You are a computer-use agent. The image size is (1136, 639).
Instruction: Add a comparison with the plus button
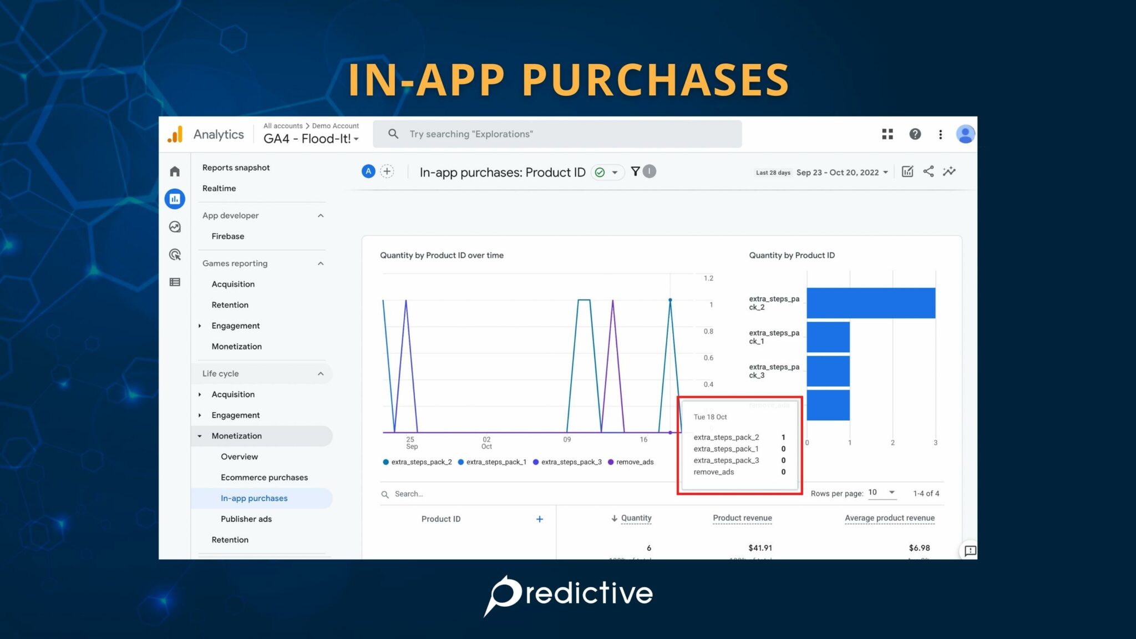pos(387,171)
